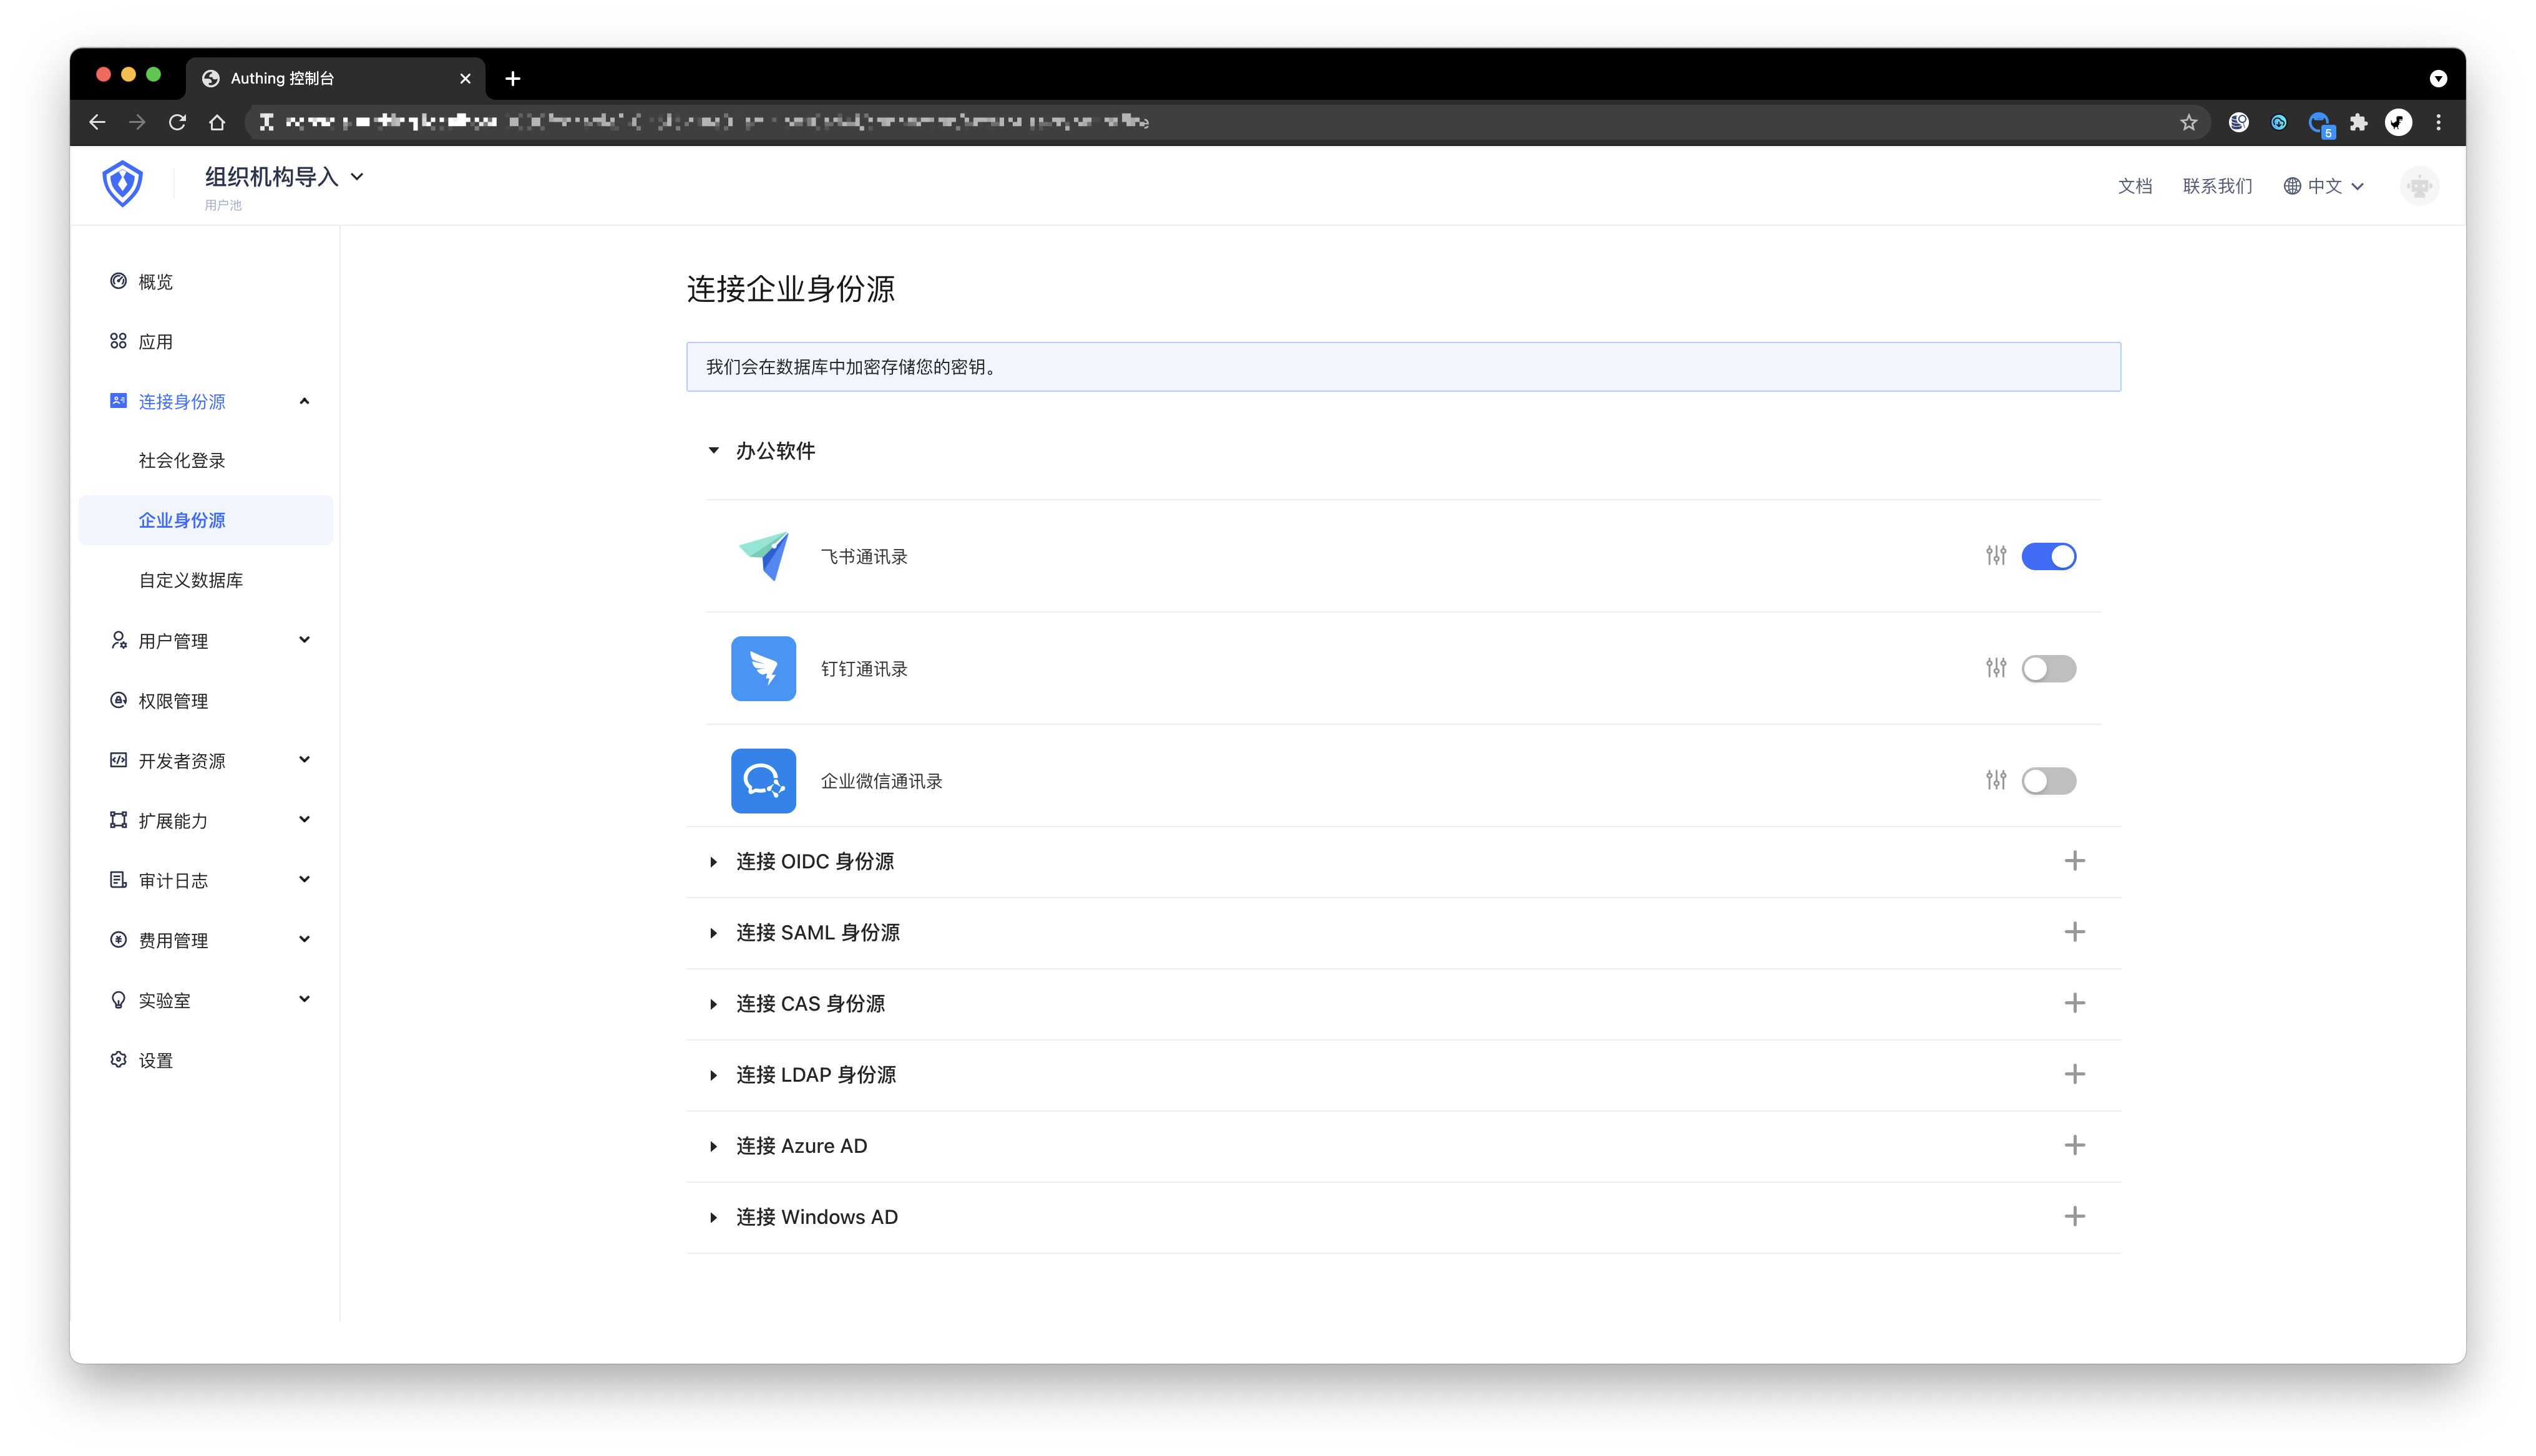Enable the 钉钉通讯录 toggle
The height and width of the screenshot is (1456, 2536).
pyautogui.click(x=2047, y=668)
